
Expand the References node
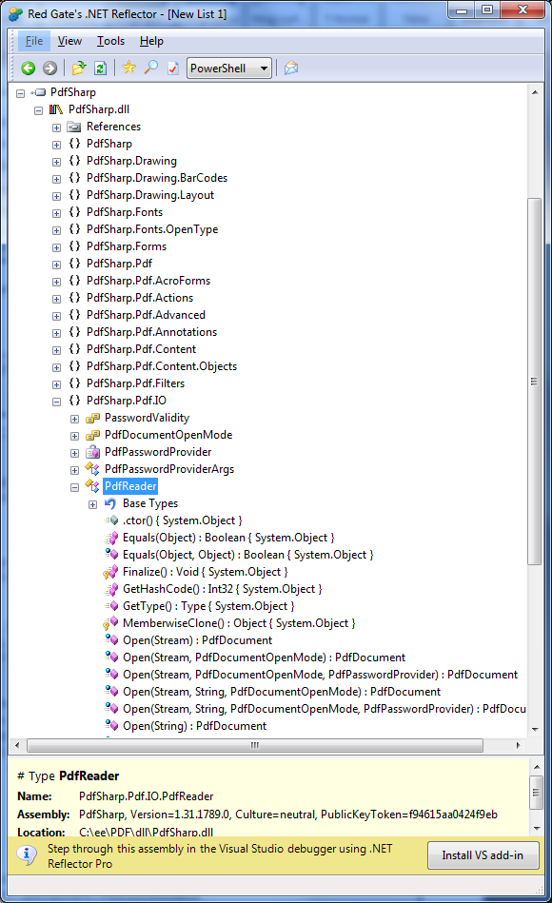pos(56,128)
